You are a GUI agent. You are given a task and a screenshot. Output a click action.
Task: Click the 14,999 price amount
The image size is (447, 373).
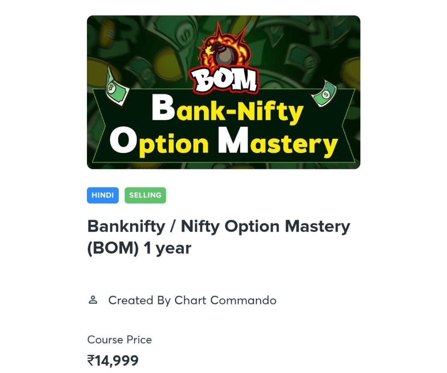117,361
